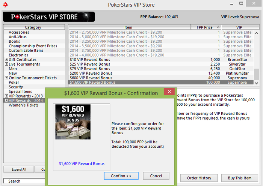Select the Books category
263x186 pixels.
point(14,41)
